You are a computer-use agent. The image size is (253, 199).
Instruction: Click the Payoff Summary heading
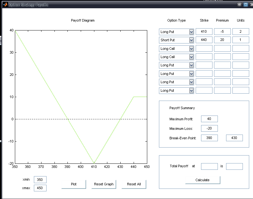click(x=182, y=108)
